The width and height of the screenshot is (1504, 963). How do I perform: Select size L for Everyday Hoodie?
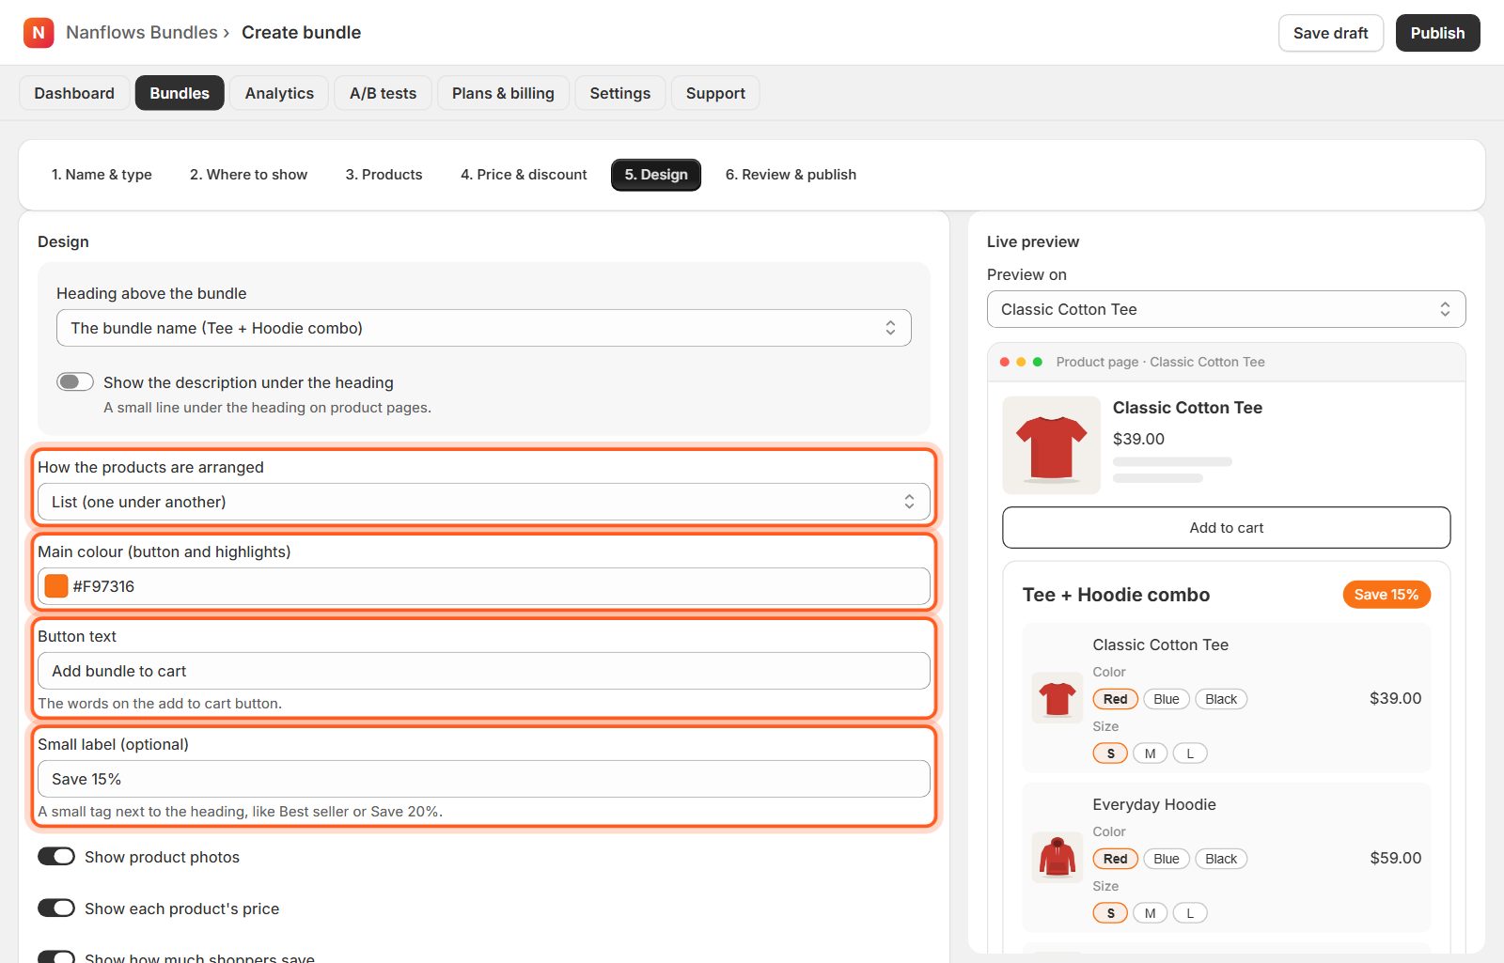point(1190,913)
